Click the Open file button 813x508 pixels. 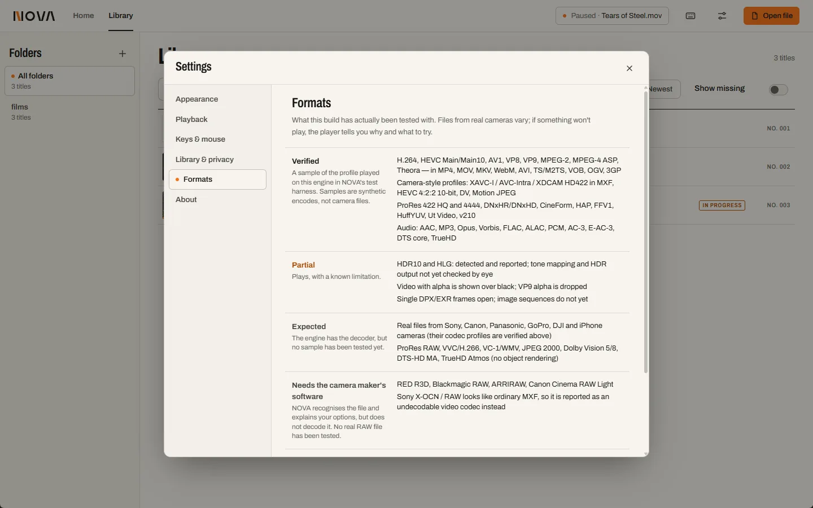click(x=771, y=16)
